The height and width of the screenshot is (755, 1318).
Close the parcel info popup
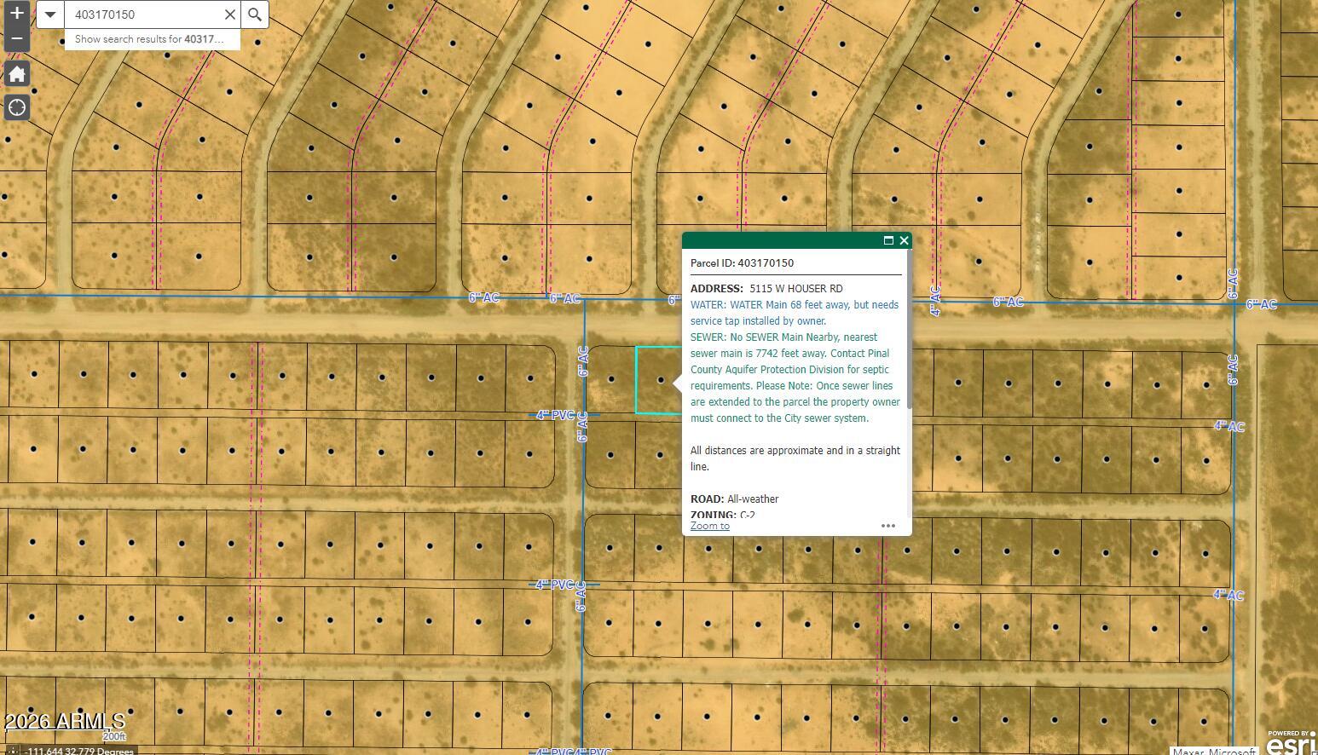pyautogui.click(x=904, y=240)
